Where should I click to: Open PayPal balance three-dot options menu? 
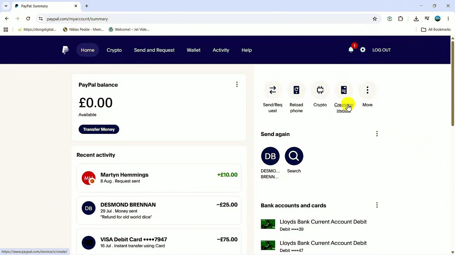pyautogui.click(x=237, y=84)
